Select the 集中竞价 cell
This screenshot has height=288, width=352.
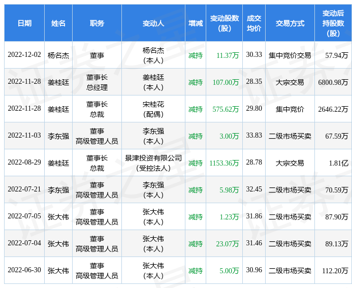pyautogui.click(x=290, y=109)
